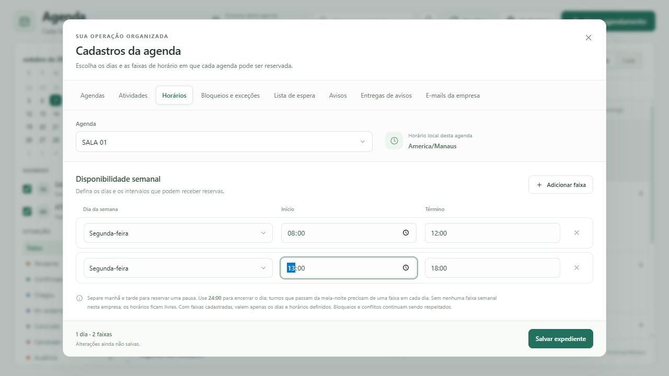The image size is (669, 376).
Task: Open the E-mails da empresa tab
Action: [x=453, y=96]
